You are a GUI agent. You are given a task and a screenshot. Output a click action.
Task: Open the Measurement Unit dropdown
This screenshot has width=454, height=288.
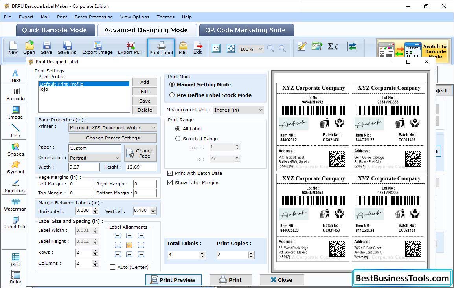pos(238,110)
